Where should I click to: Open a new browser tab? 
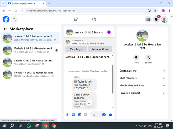click(49, 3)
